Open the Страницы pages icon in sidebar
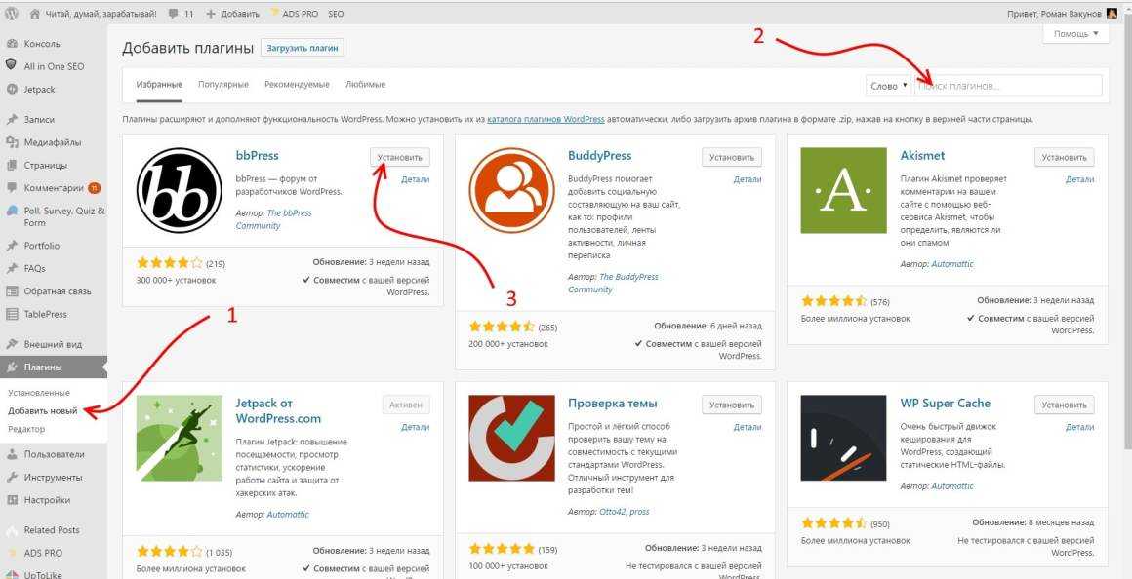The image size is (1132, 579). coord(12,165)
